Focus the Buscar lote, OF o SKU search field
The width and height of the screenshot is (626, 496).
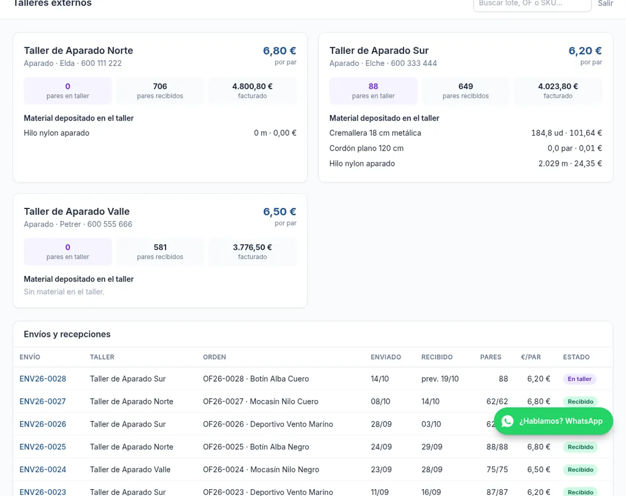[532, 4]
